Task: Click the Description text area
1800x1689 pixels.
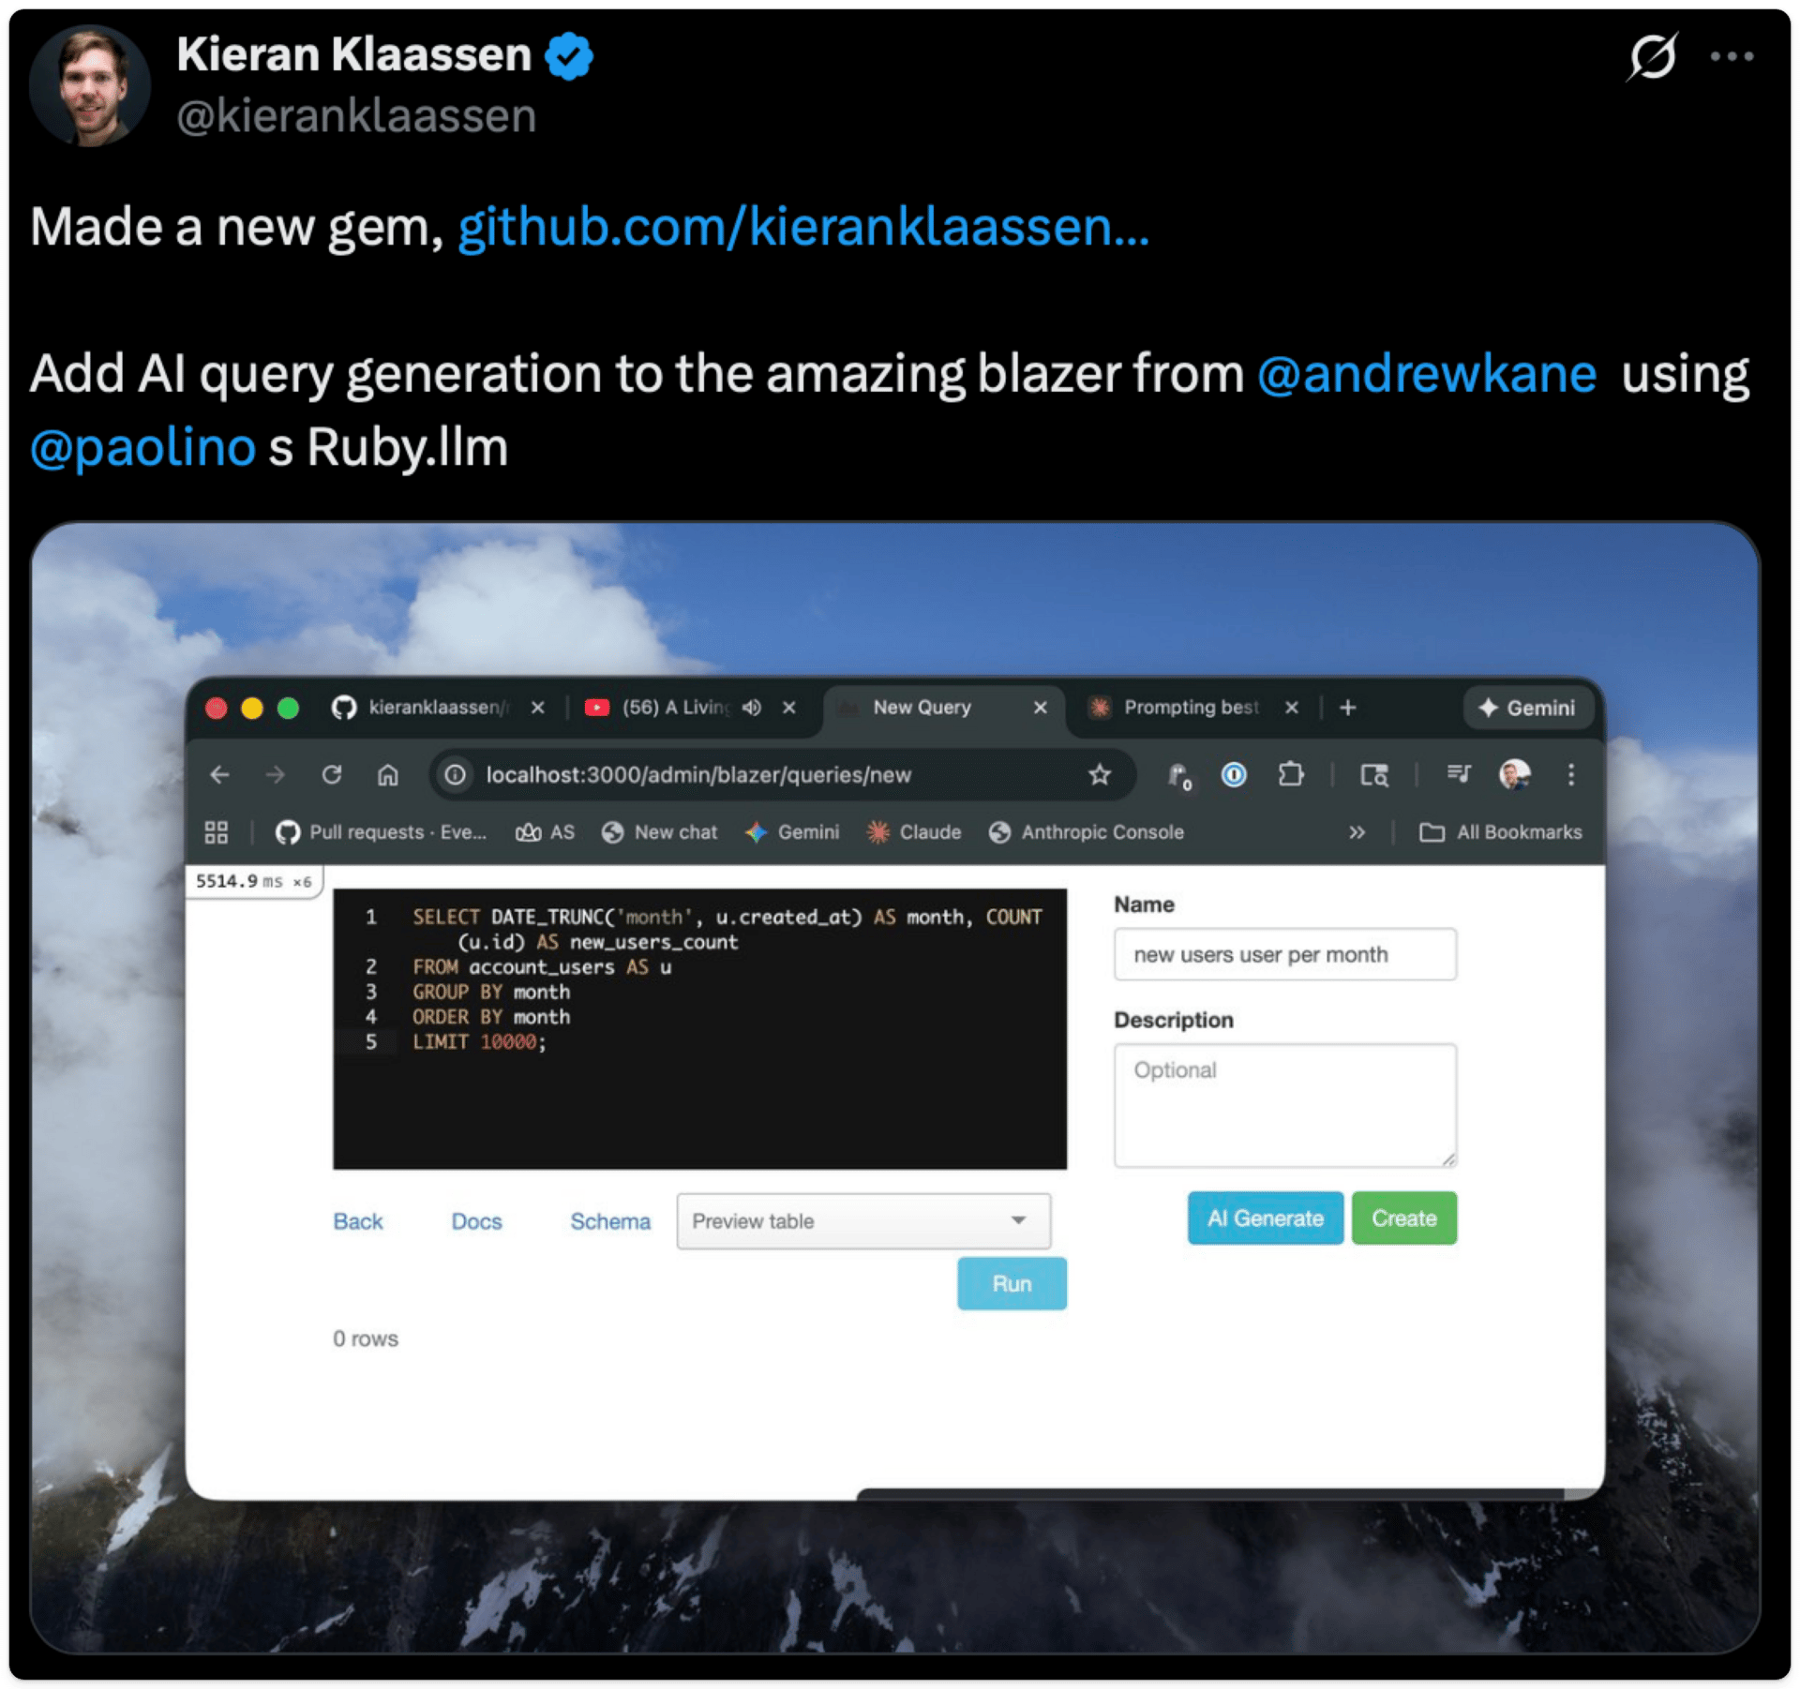Action: tap(1284, 1106)
